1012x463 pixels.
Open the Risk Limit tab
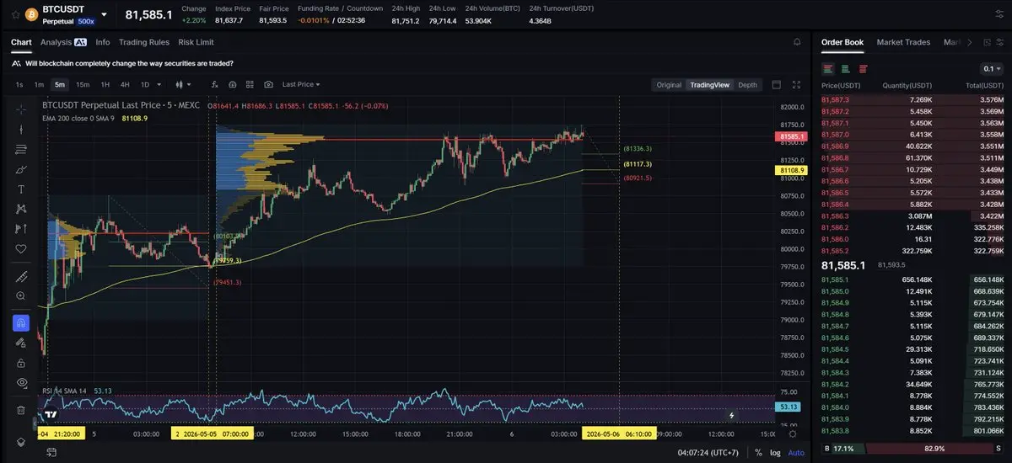[x=196, y=42]
